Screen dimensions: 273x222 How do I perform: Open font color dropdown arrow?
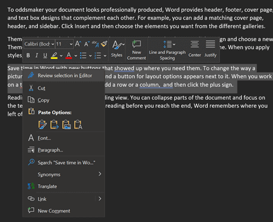click(x=76, y=56)
